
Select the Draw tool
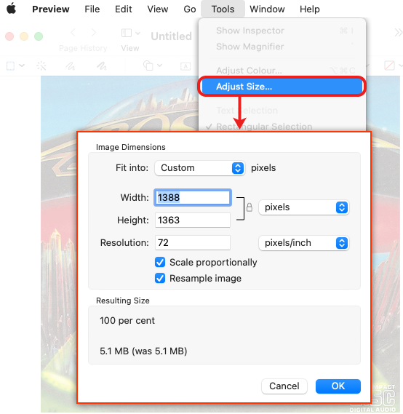click(101, 65)
